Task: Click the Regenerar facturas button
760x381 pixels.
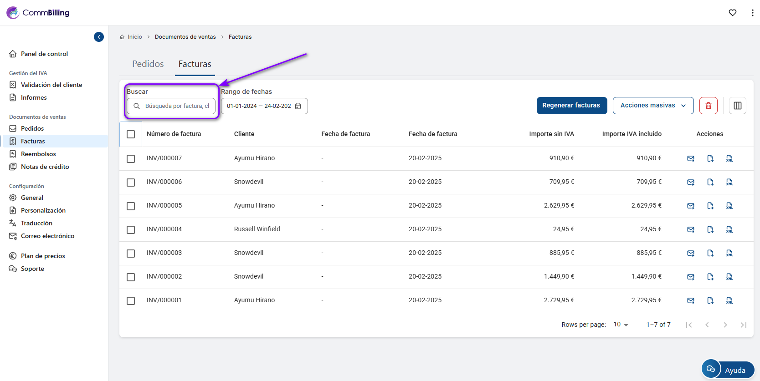Action: [571, 106]
